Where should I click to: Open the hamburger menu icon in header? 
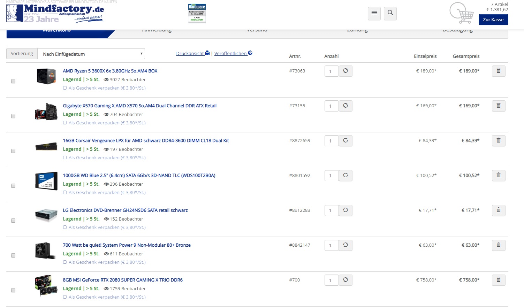tap(374, 13)
